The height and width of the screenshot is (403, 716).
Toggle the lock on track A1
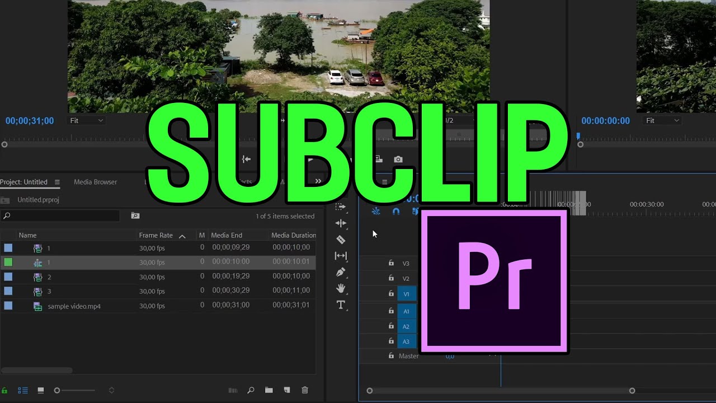(x=391, y=311)
